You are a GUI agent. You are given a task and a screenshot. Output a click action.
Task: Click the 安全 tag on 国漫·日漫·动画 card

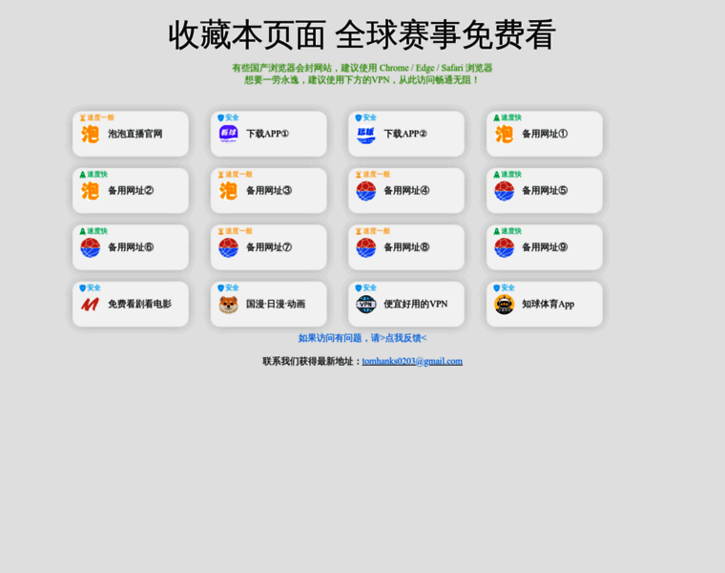[228, 287]
